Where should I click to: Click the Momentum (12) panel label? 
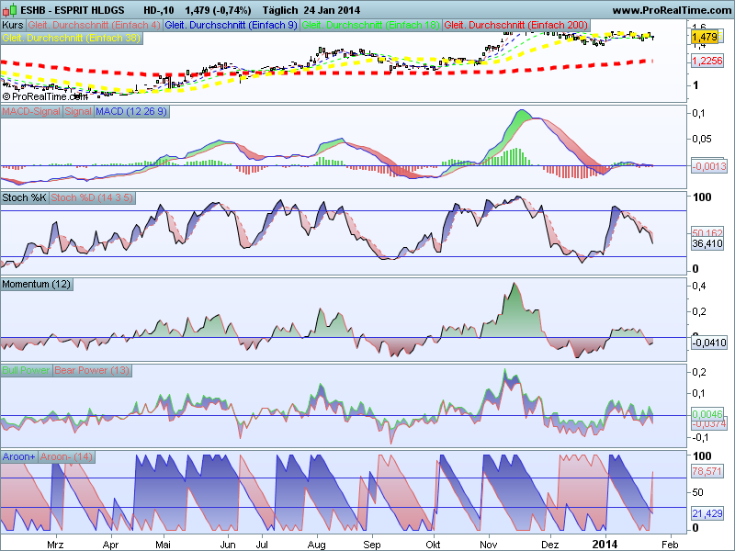(36, 284)
